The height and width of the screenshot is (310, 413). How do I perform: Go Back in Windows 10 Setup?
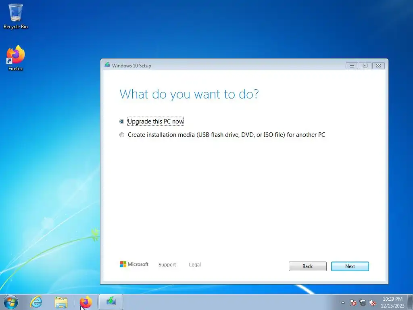[x=307, y=266]
